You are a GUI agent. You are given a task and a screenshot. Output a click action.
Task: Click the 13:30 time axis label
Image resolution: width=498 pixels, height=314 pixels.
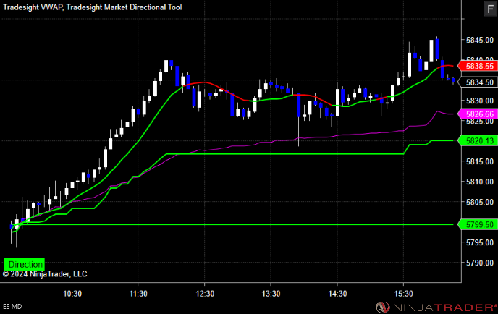pyautogui.click(x=271, y=294)
